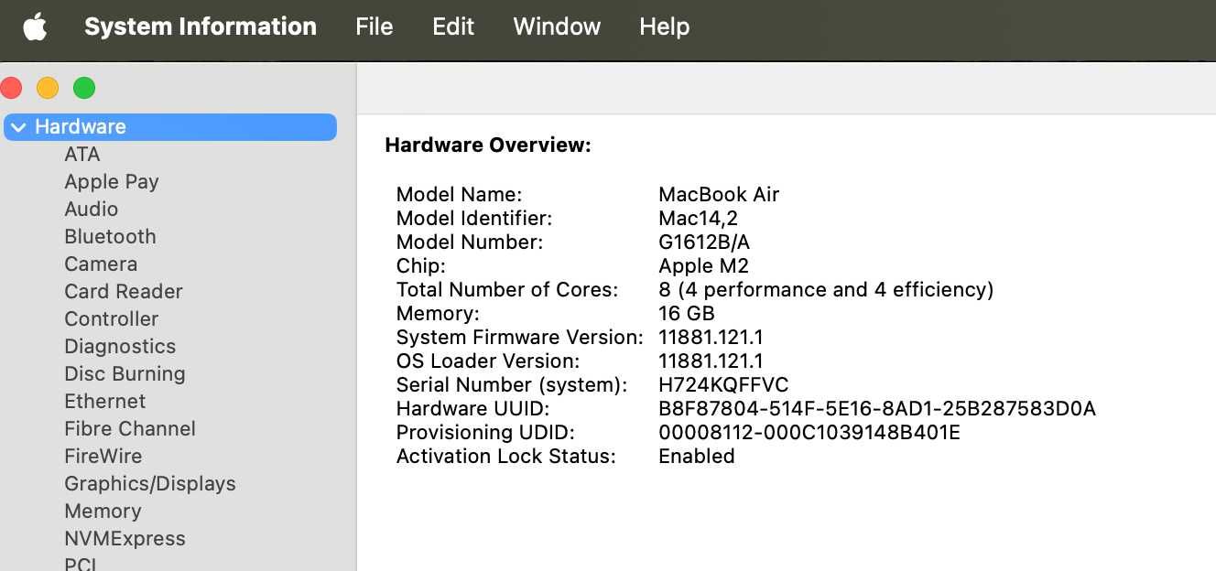
Task: Click the cores value 8 (4 performance and 4 efficiency)
Action: tap(826, 289)
